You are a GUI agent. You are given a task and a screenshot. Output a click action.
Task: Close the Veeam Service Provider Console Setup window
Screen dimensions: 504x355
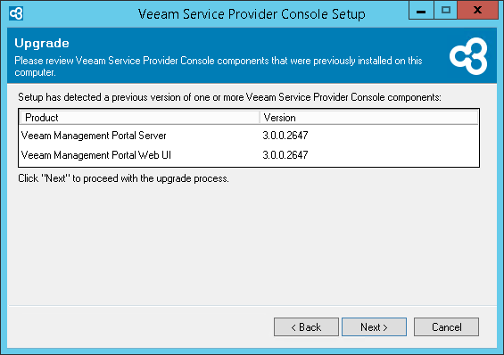(x=477, y=10)
